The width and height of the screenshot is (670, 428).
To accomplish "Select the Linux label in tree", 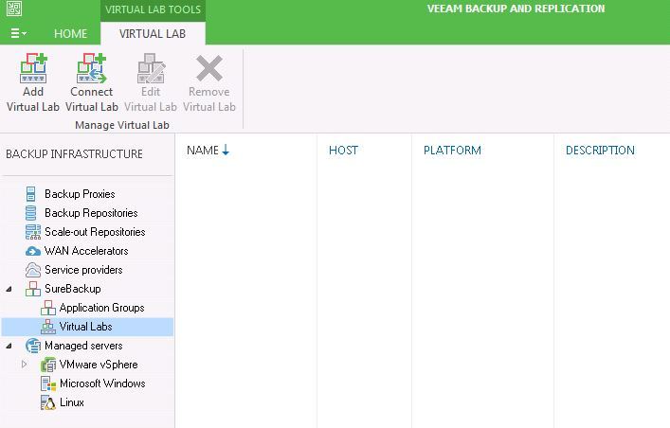I will (x=72, y=402).
